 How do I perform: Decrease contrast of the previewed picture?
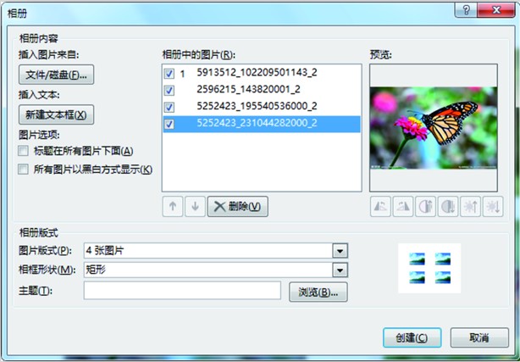[448, 207]
